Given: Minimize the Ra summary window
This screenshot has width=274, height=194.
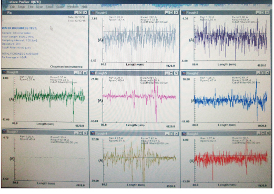Looking at the screenshot, I should click(76, 13).
